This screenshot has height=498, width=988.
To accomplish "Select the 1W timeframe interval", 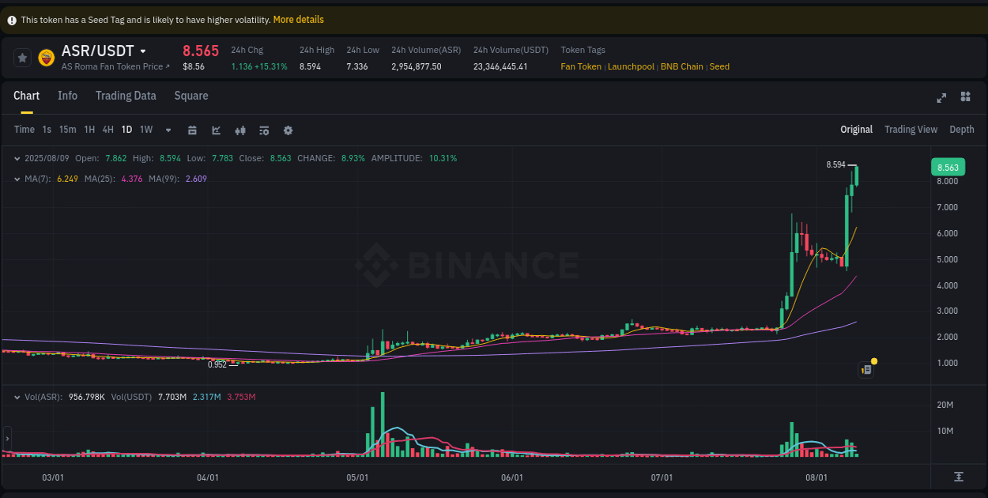I will pyautogui.click(x=145, y=130).
